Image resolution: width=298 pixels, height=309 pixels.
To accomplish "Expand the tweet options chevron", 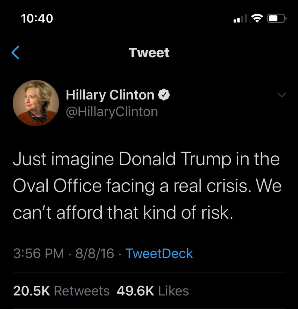I will pyautogui.click(x=281, y=95).
